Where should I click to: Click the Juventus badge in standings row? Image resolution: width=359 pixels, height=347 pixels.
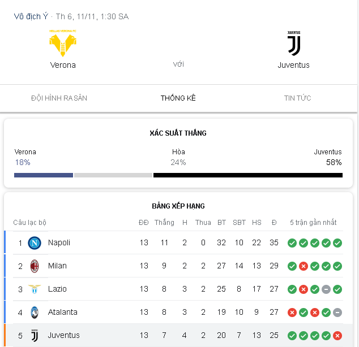pyautogui.click(x=35, y=335)
